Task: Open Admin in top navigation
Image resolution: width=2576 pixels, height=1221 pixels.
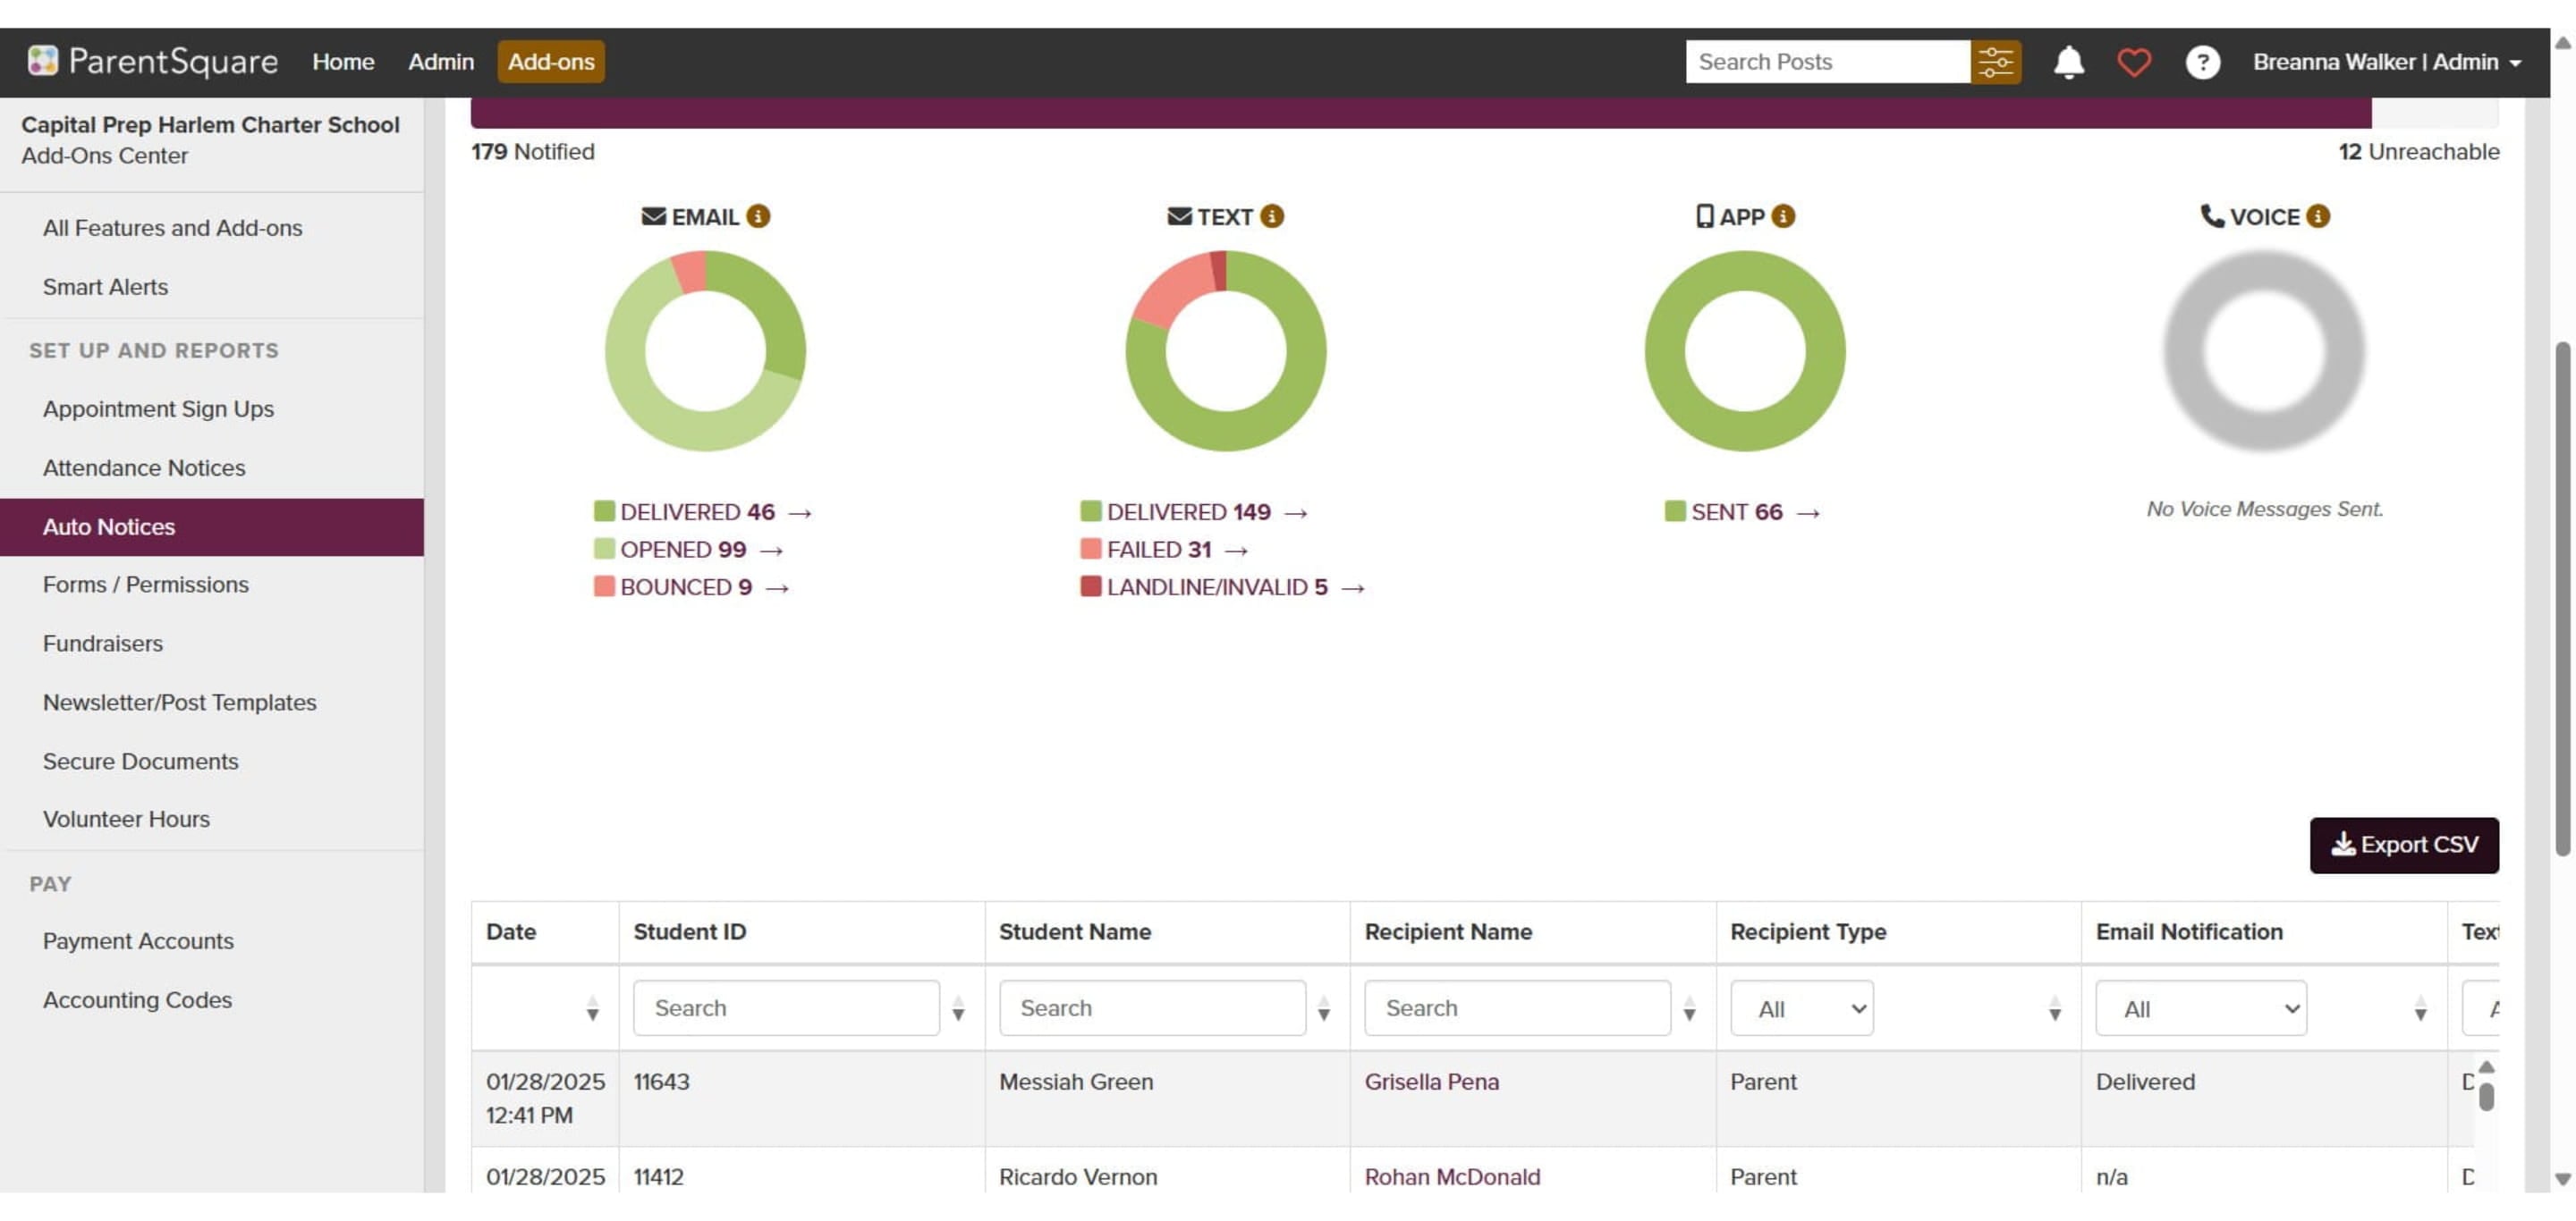Action: [x=440, y=62]
